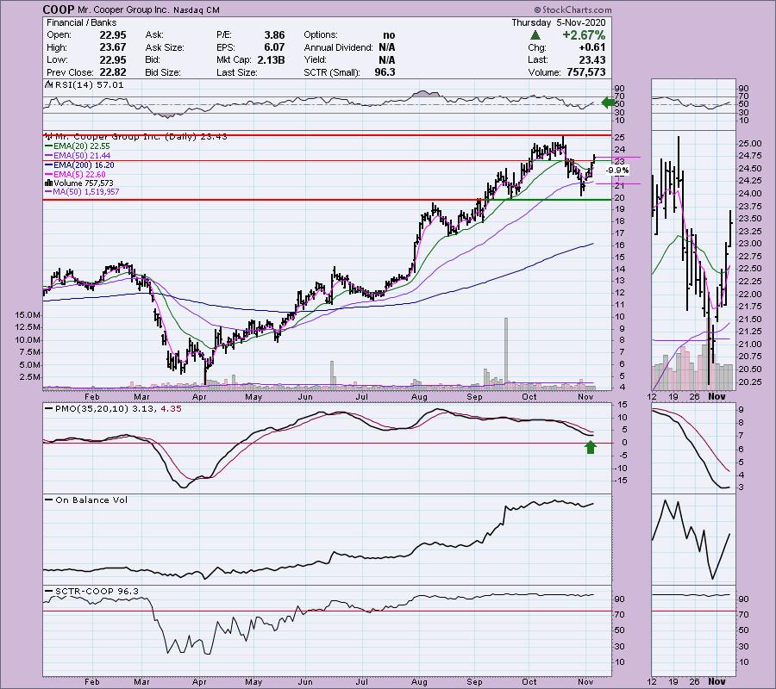Click the 25.00 price label on zoomed chart
The width and height of the screenshot is (776, 689).
(750, 144)
